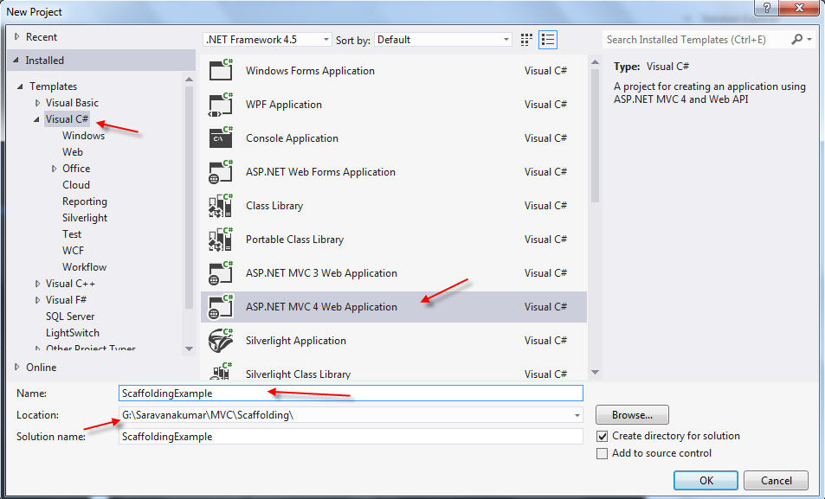Enable Add to source control checkbox
The height and width of the screenshot is (499, 825).
pyautogui.click(x=602, y=453)
